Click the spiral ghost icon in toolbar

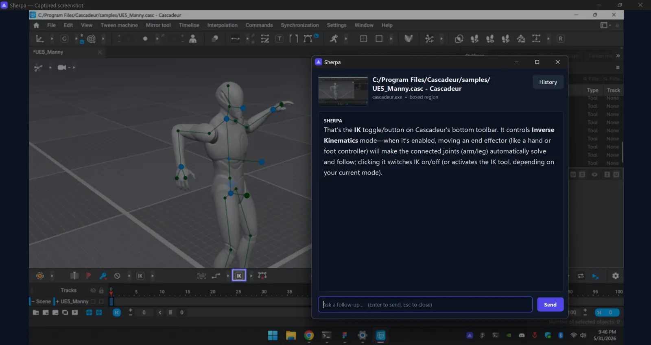tap(91, 39)
